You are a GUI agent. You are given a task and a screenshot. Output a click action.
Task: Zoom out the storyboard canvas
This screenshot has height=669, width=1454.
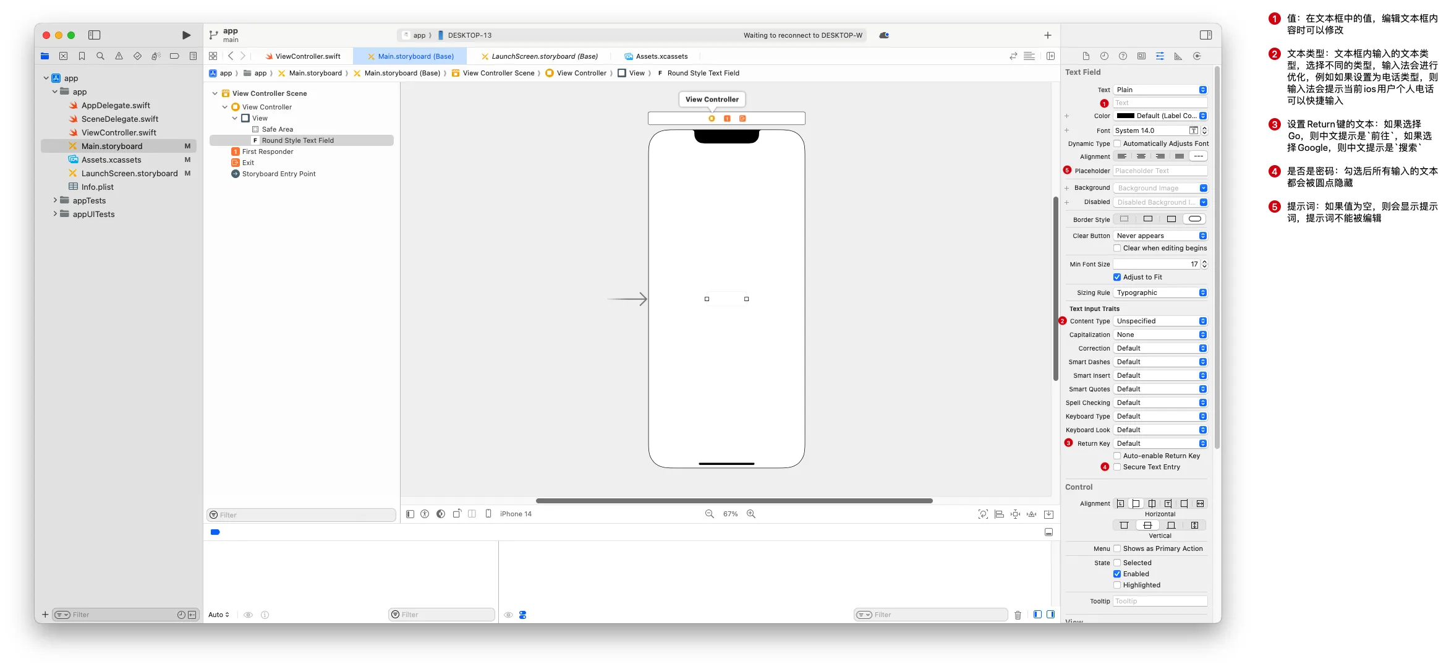(x=710, y=514)
